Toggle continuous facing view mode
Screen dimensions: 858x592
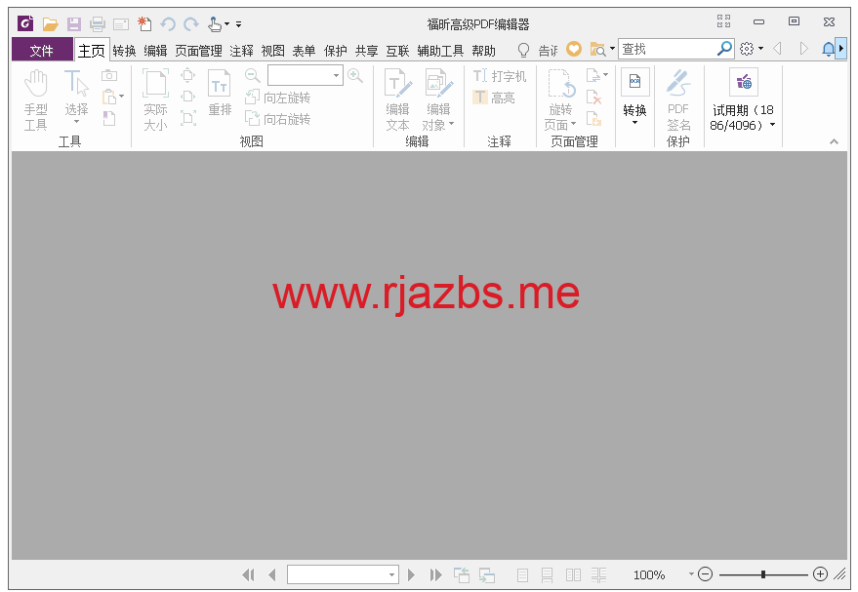(x=598, y=575)
